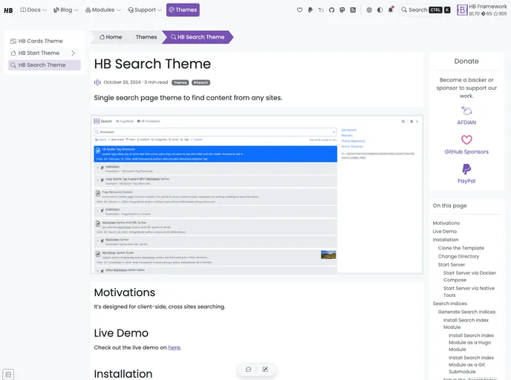Open the Modules dropdown menu

tap(102, 10)
